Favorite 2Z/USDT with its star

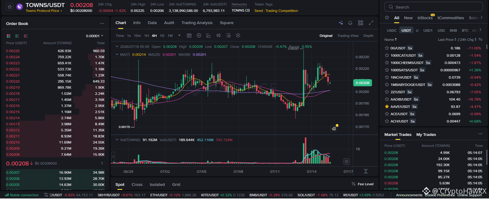[x=387, y=92]
